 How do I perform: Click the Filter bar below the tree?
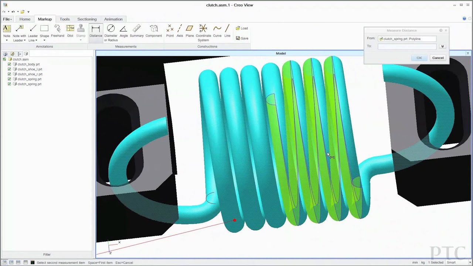pos(47,255)
